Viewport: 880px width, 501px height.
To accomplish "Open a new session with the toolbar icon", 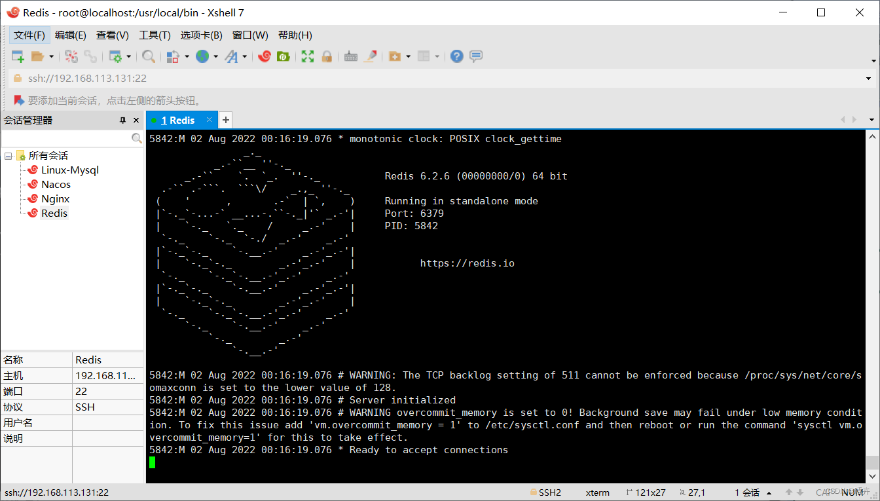I will 18,56.
